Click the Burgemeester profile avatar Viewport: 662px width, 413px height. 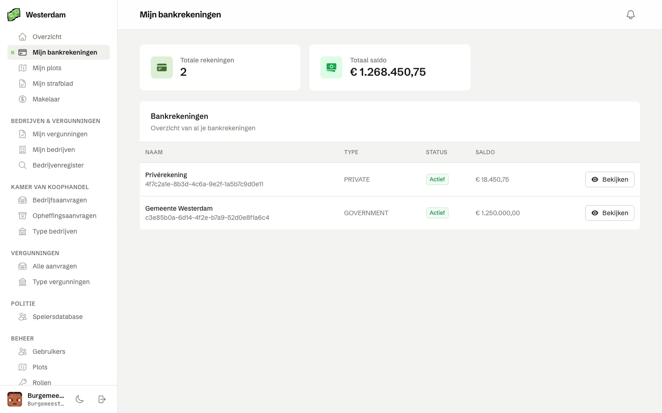15,399
